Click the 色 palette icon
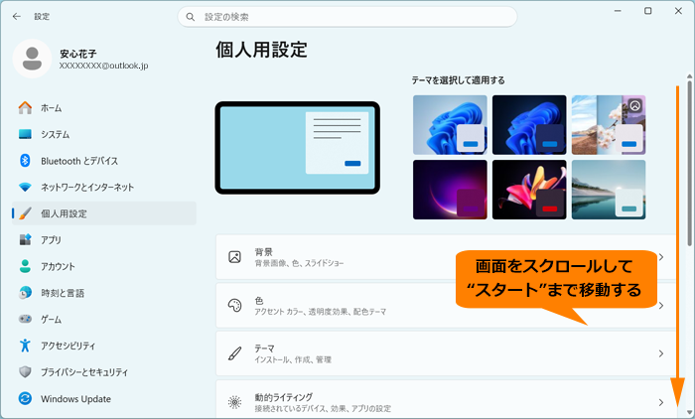The height and width of the screenshot is (419, 695). pos(234,306)
